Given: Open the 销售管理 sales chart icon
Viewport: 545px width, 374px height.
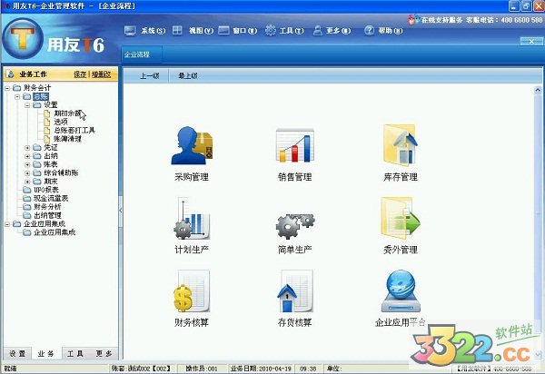Looking at the screenshot, I should (294, 145).
